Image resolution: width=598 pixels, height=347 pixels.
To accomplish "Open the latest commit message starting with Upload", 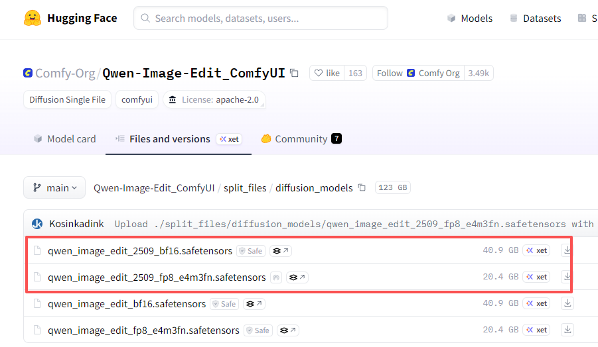I will [x=354, y=224].
